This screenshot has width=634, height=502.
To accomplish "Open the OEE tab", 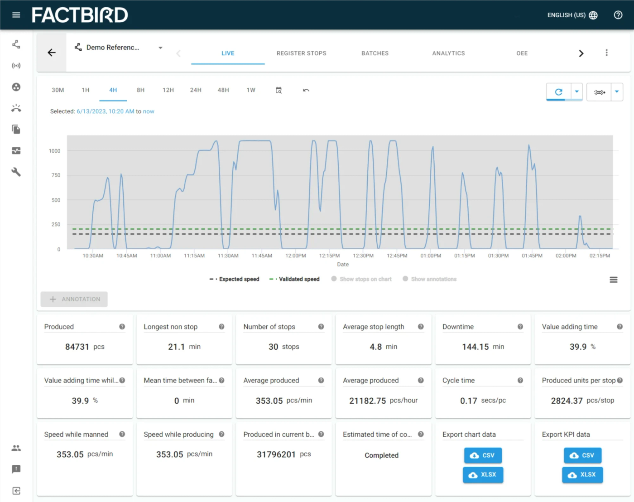I will (x=522, y=53).
